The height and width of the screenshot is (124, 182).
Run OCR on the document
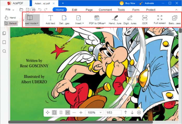click(145, 20)
